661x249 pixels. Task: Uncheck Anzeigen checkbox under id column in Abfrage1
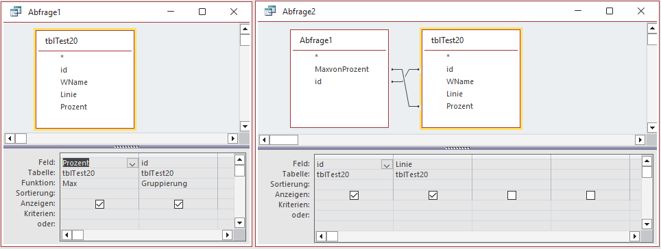(x=178, y=204)
